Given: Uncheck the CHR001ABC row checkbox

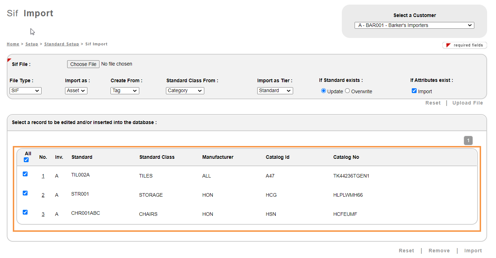Looking at the screenshot, I should [25, 212].
